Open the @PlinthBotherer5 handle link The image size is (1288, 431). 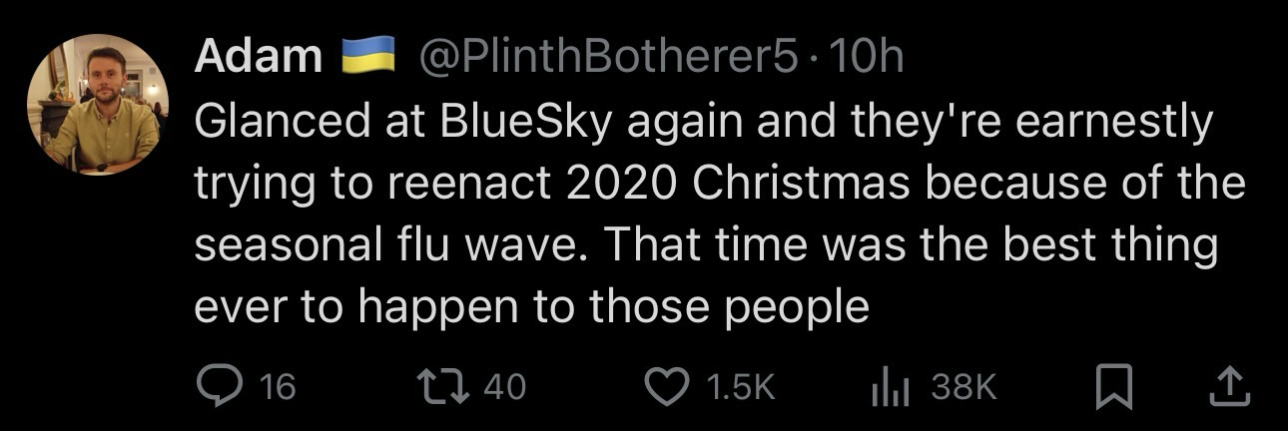609,59
